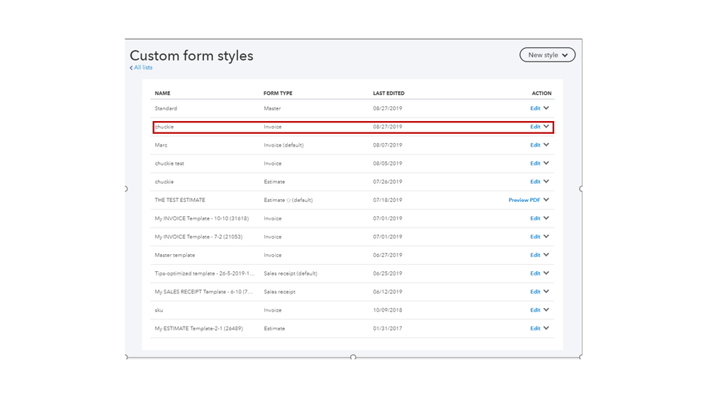Image resolution: width=708 pixels, height=398 pixels.
Task: Open action dropdown arrow for Marc row
Action: tap(546, 145)
